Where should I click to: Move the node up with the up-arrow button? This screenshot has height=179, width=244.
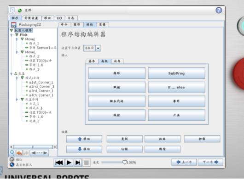(x=84, y=139)
